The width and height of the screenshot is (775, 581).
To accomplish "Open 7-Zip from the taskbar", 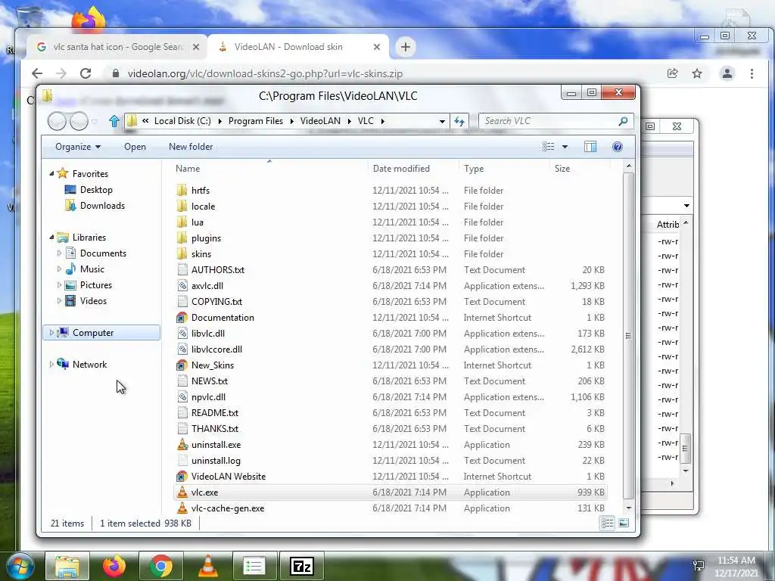I will pyautogui.click(x=302, y=566).
